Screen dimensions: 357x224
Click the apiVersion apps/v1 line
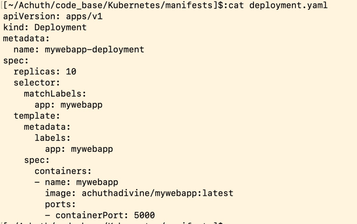[x=53, y=16]
